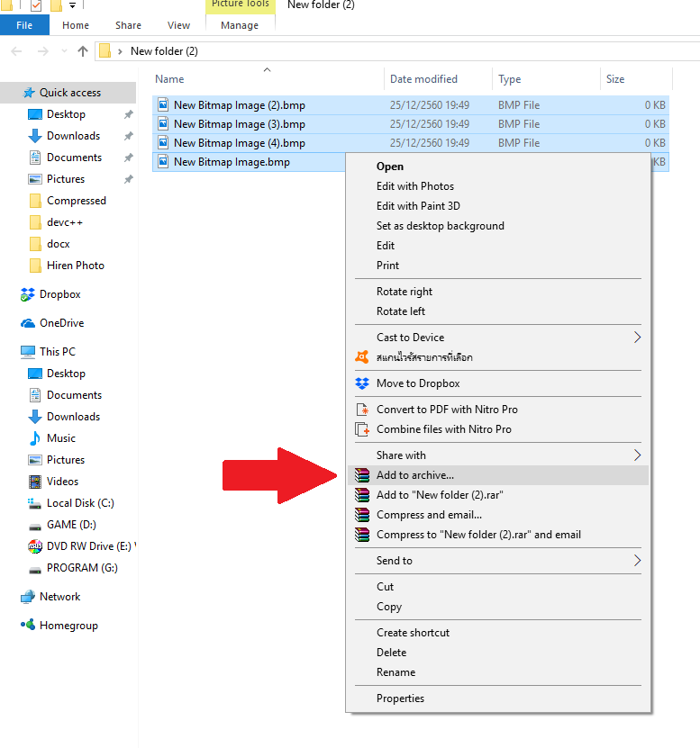Viewport: 700px width, 748px height.
Task: Click the DVD RW Drive (E:) disc icon
Action: pos(35,546)
